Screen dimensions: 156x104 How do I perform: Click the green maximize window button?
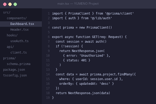click(x=15, y=4)
